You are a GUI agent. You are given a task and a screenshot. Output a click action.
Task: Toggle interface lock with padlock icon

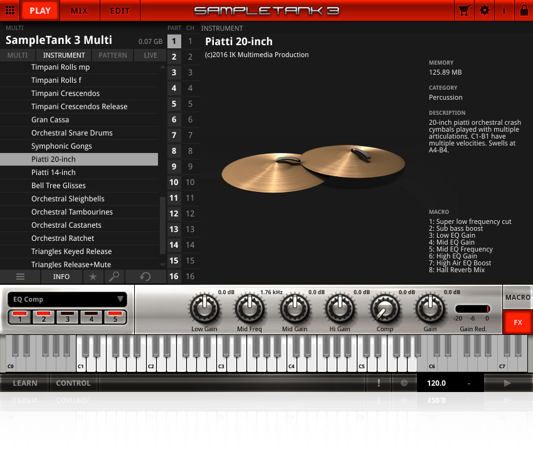[x=522, y=10]
